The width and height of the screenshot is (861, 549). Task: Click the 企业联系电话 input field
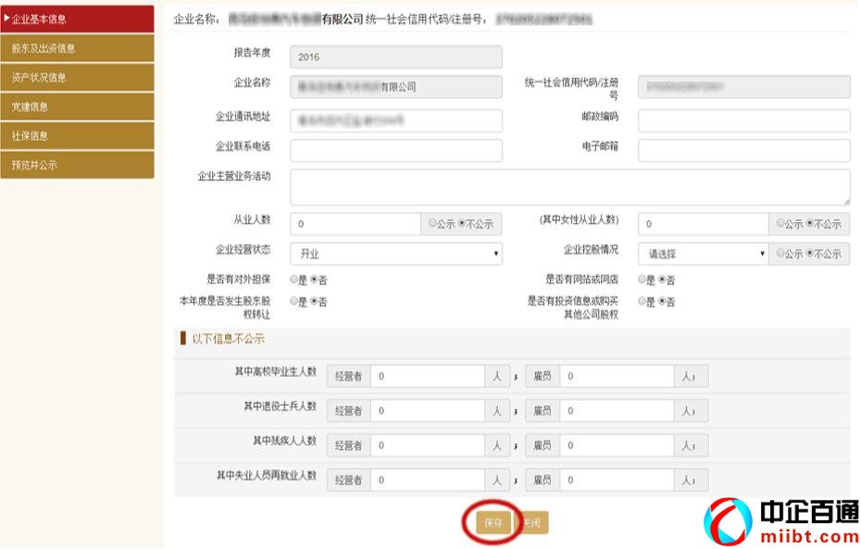click(x=396, y=150)
